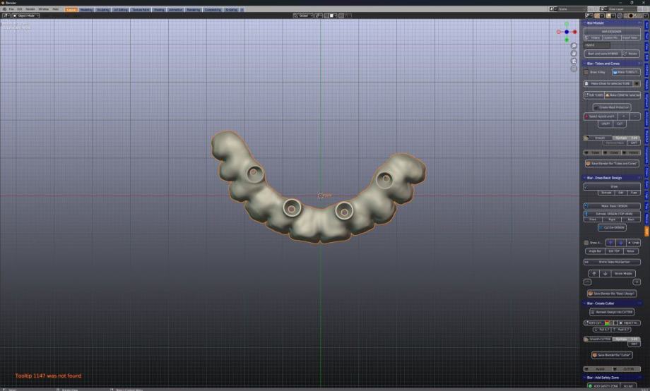Click the red X axis gizmo handle

pos(574,32)
